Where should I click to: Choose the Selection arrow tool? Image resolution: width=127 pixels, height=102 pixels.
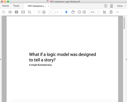[67, 12]
